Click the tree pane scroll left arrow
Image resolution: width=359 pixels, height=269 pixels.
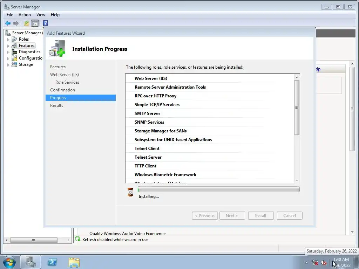pos(7,240)
